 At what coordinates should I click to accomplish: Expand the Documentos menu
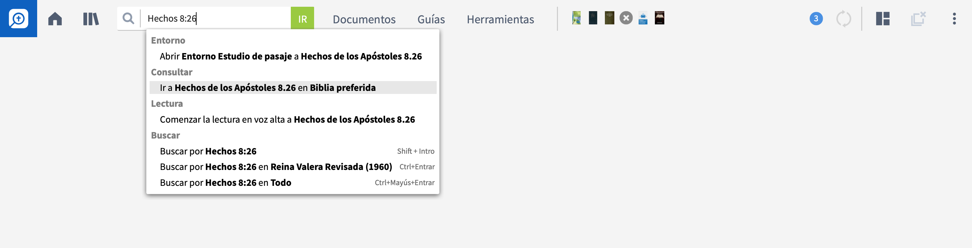click(x=364, y=19)
